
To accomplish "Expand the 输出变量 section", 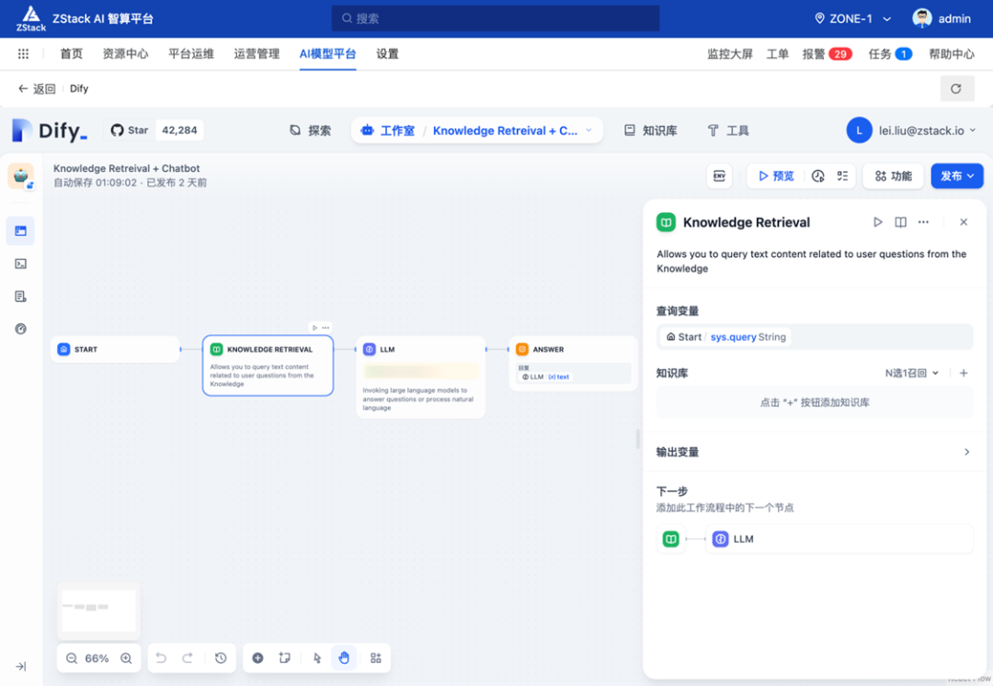I will pos(814,452).
